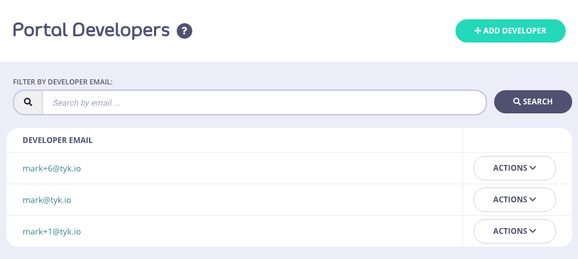Click the Portal Developers page heading

pyautogui.click(x=91, y=30)
